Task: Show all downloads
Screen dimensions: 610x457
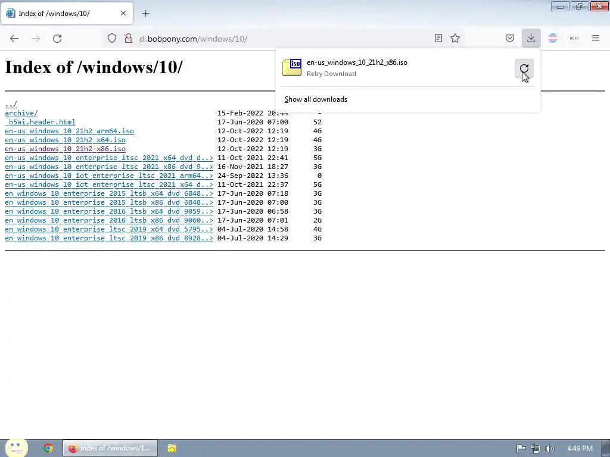Action: pyautogui.click(x=316, y=99)
